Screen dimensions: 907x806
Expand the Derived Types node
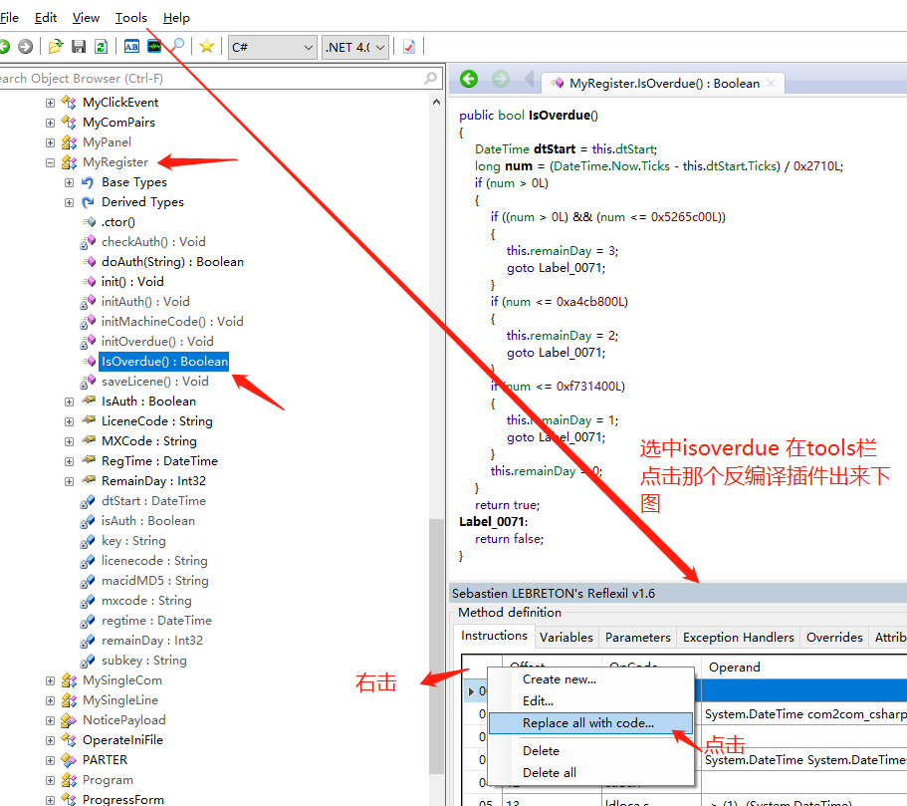(70, 202)
